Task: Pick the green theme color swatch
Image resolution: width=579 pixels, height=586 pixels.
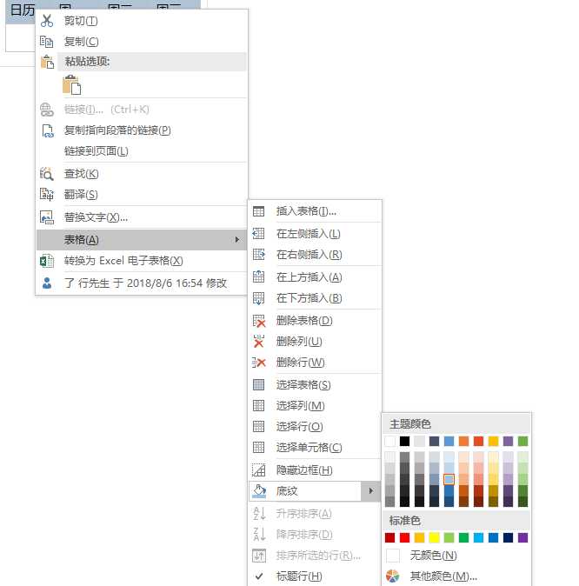Action: [523, 442]
